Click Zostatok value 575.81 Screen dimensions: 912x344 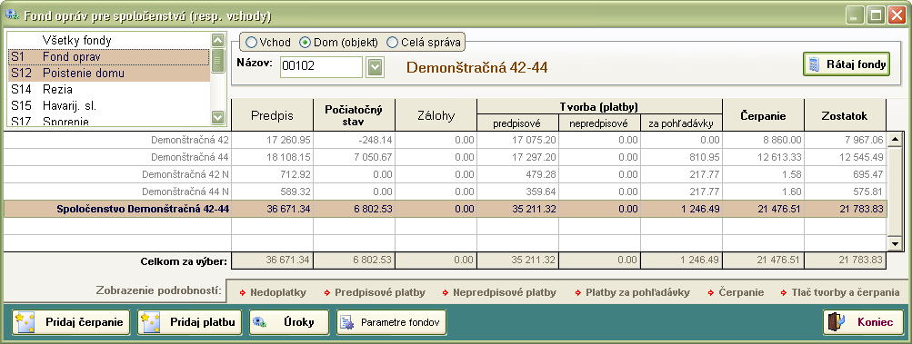[869, 192]
